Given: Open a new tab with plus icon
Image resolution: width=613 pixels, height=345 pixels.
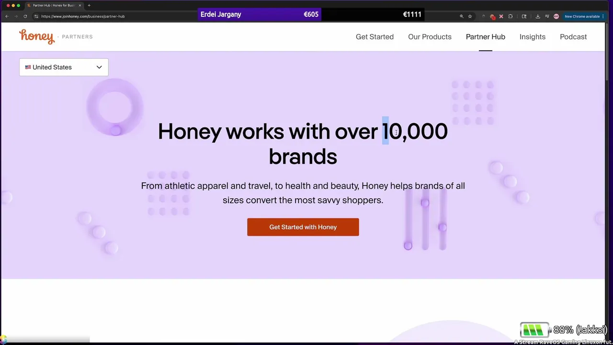Looking at the screenshot, I should coord(89,5).
